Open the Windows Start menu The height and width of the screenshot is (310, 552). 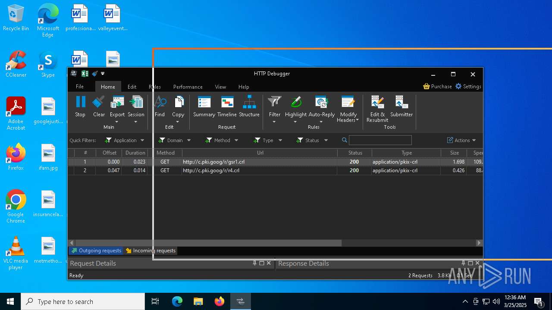10,301
